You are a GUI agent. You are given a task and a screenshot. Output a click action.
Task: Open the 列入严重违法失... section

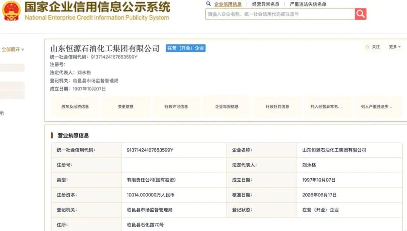click(376, 106)
